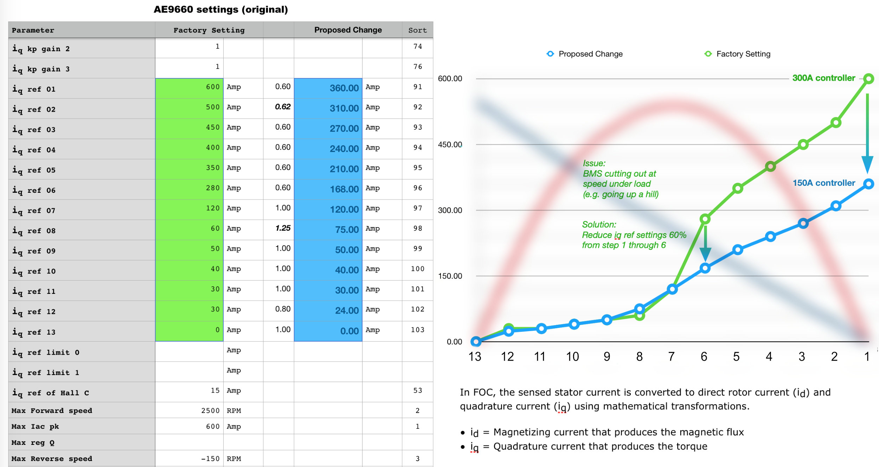Select the iq ref limit 0 row label

46,352
